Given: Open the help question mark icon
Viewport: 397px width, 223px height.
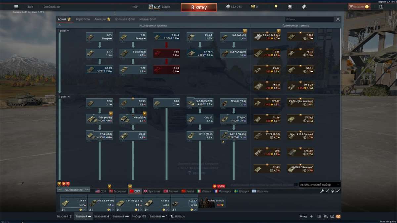Looking at the screenshot, I should (381, 7).
